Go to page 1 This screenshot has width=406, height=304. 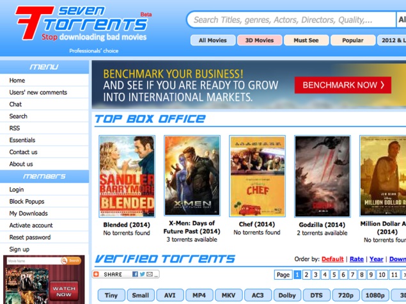(297, 275)
